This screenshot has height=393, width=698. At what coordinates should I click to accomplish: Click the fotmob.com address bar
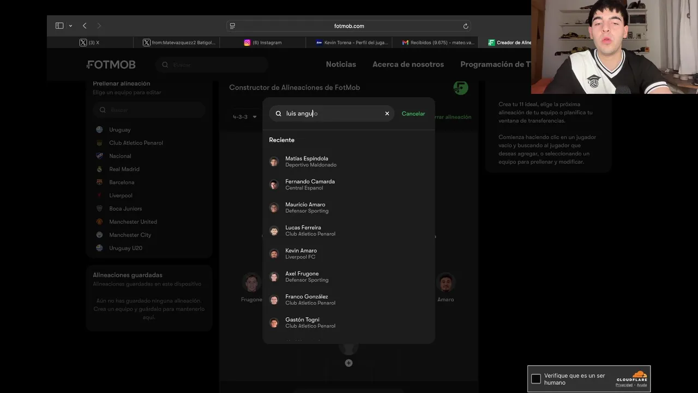349,26
